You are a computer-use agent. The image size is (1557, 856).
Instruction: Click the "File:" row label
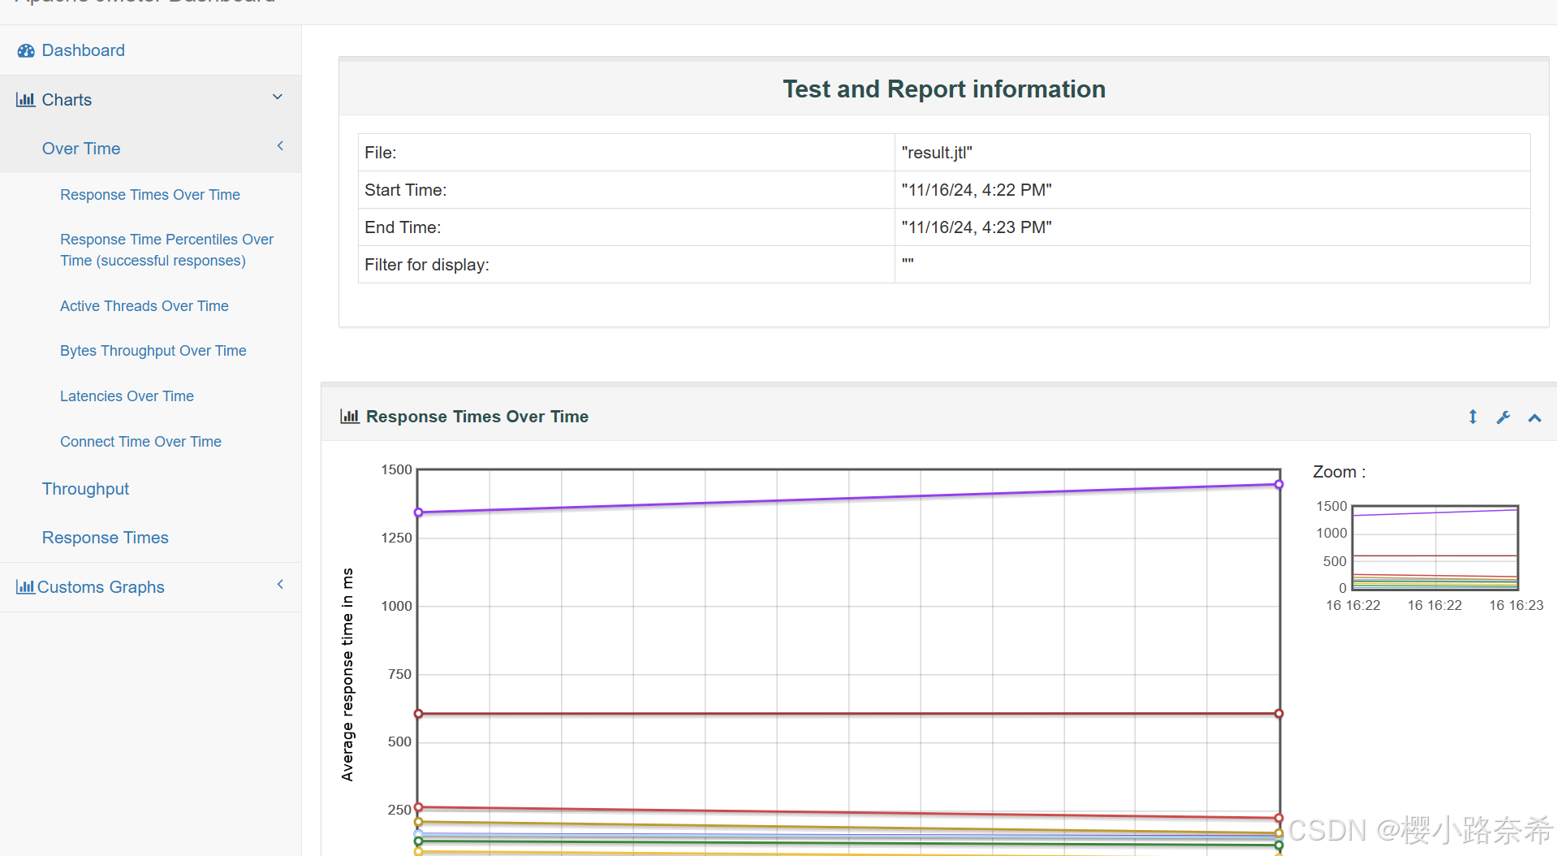pyautogui.click(x=380, y=153)
